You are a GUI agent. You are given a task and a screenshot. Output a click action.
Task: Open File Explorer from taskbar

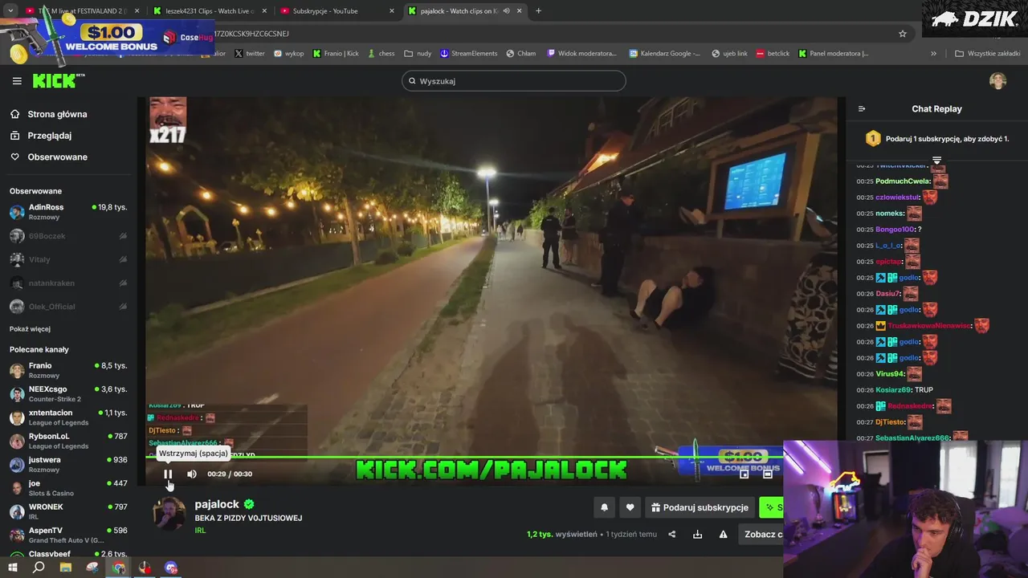click(66, 568)
